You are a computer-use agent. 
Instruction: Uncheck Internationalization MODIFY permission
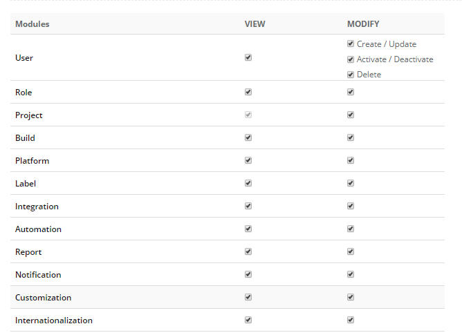351,320
